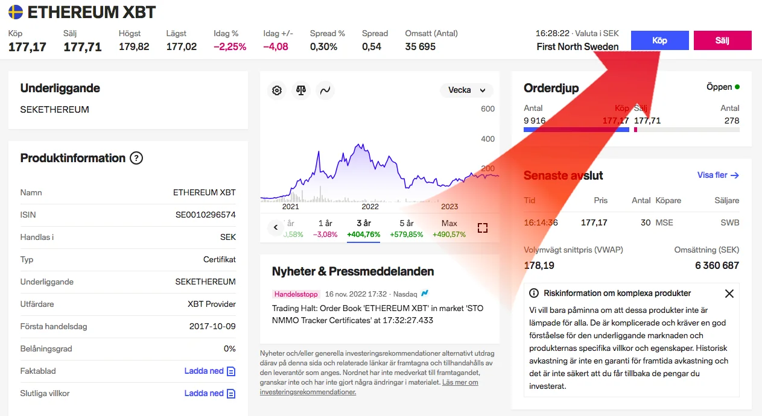Screen dimensions: 762x416
Task: Open the Vecka interval dropdown
Action: coord(466,90)
